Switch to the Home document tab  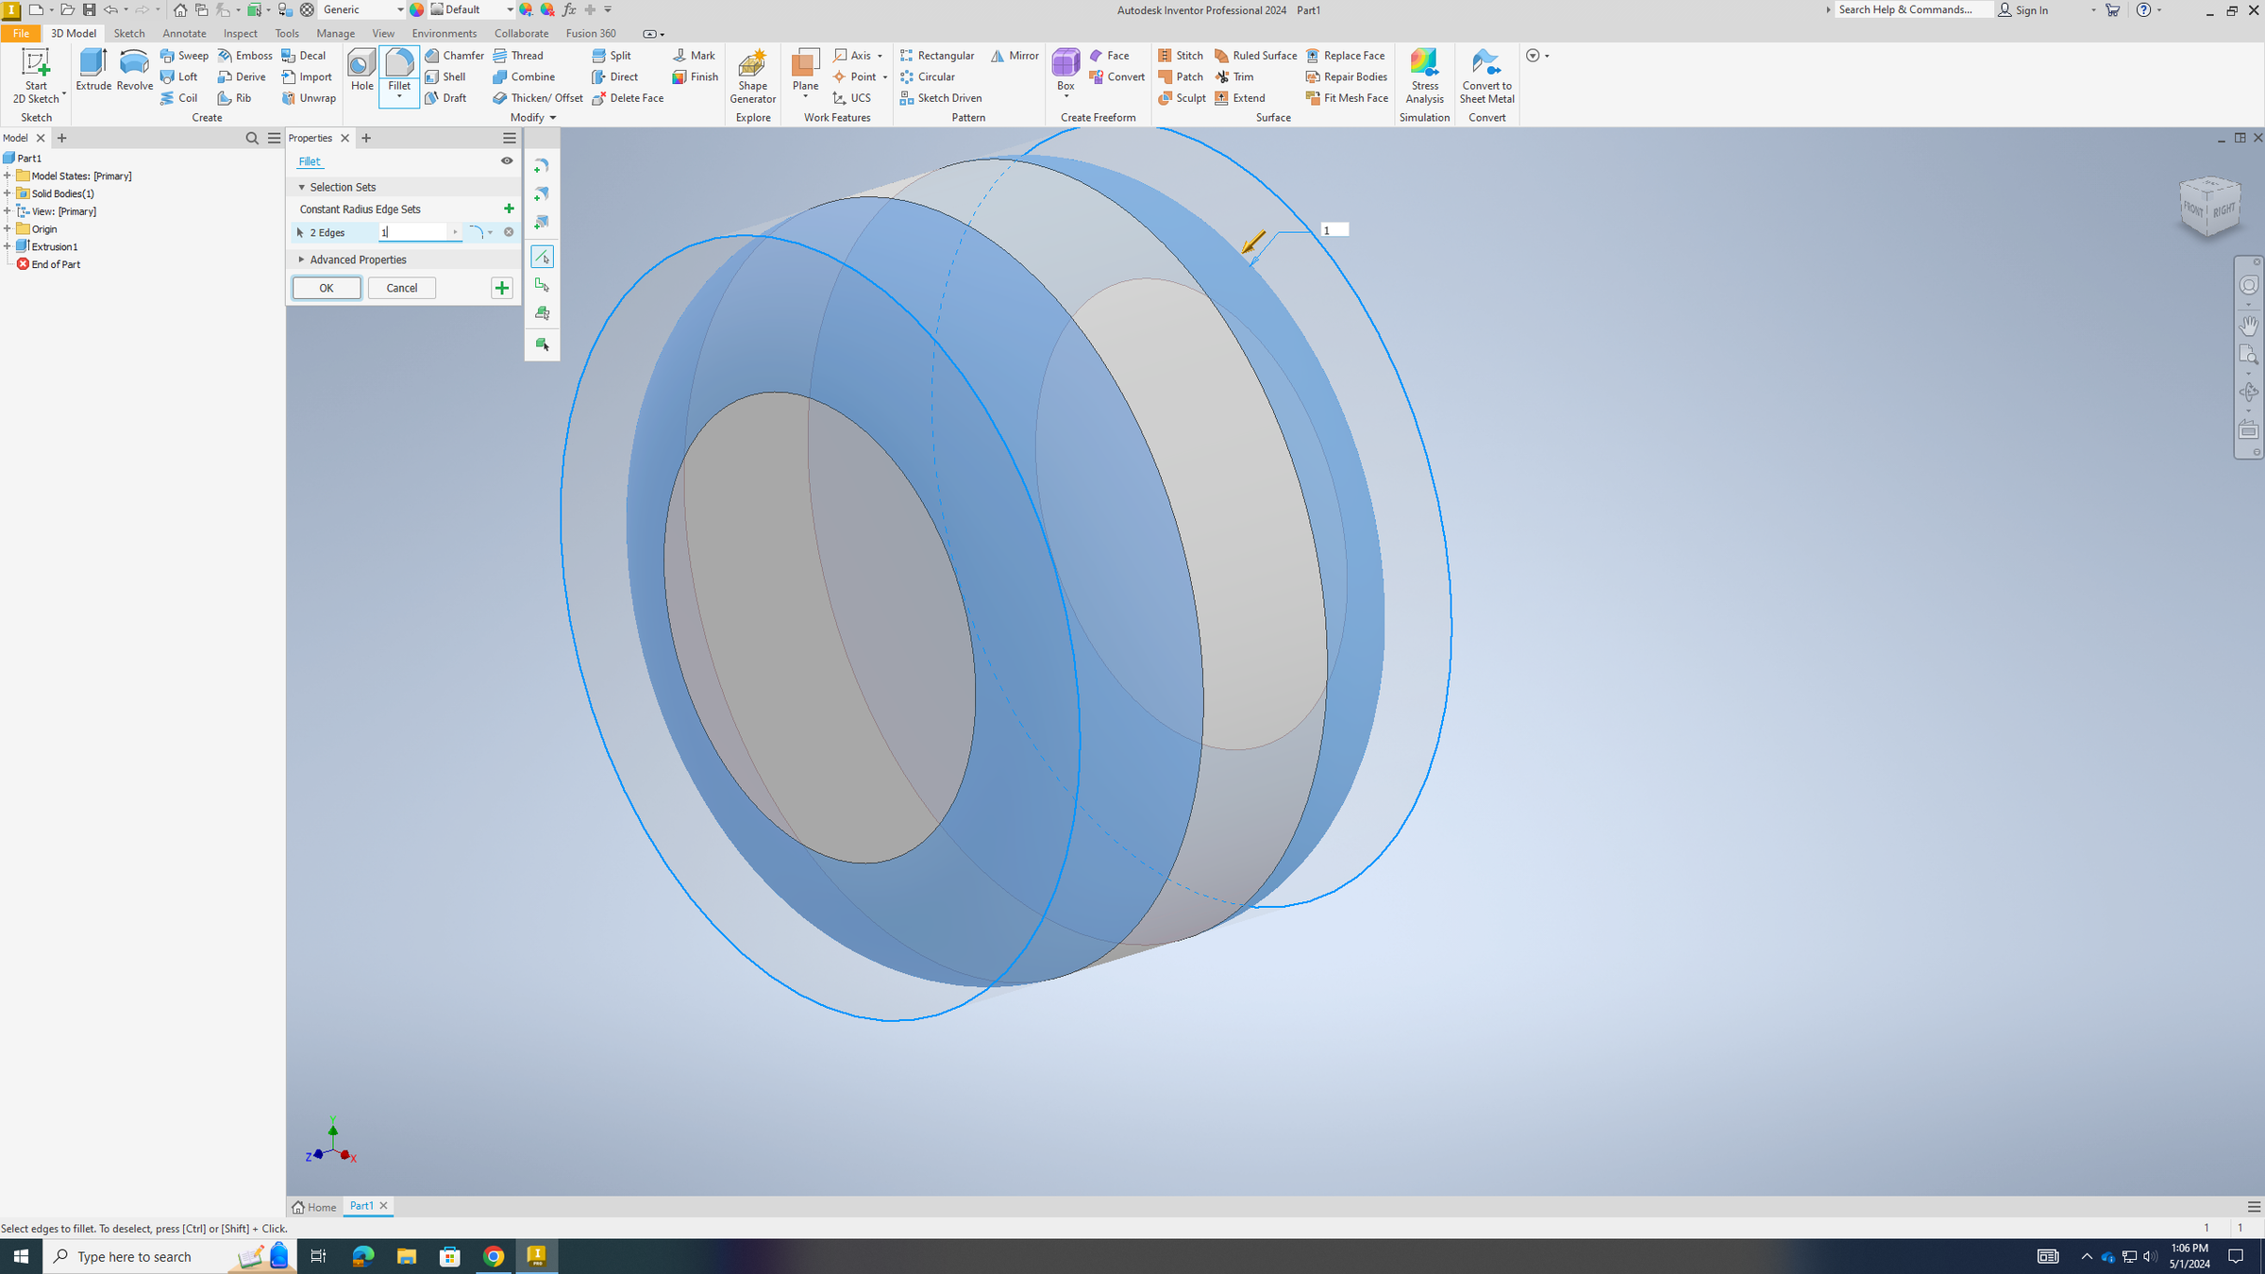(x=314, y=1207)
